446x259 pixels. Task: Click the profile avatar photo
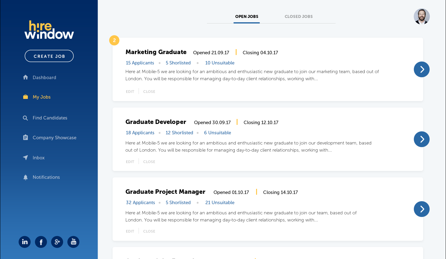(422, 16)
